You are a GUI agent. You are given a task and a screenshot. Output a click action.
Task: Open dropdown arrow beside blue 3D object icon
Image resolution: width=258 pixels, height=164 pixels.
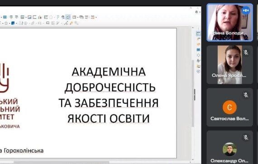click(16, 23)
